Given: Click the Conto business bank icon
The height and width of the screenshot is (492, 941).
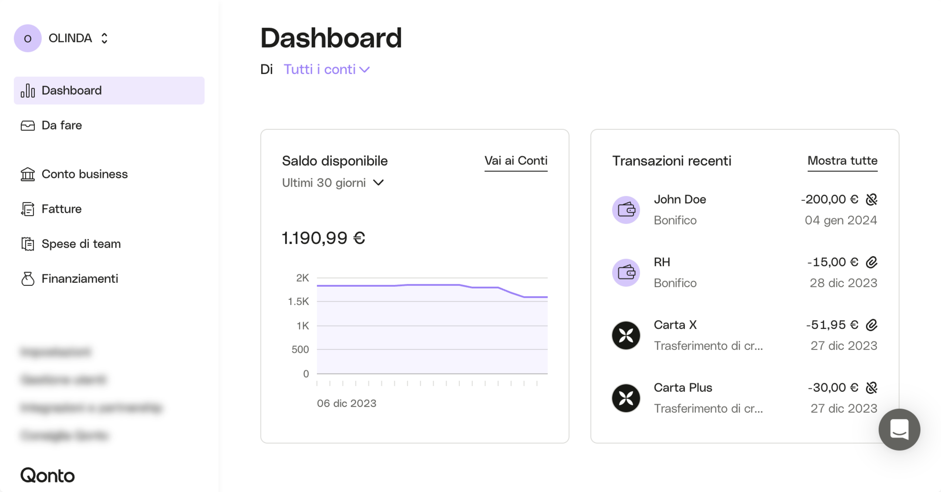Looking at the screenshot, I should [28, 174].
